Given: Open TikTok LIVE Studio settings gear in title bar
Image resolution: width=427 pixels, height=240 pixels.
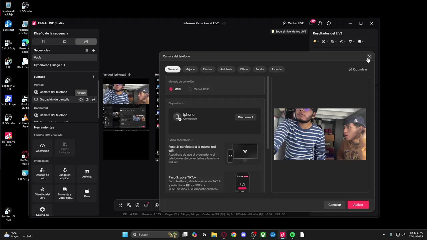Looking at the screenshot, I should [329, 23].
